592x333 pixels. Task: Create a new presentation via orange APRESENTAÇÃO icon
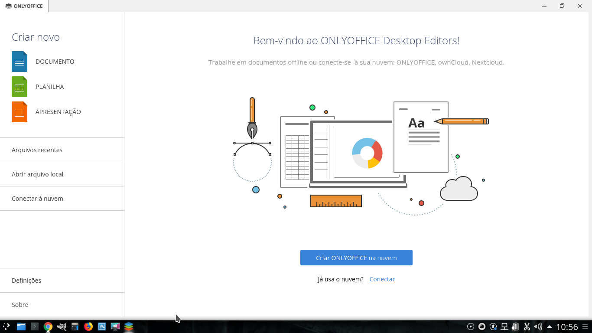pos(20,112)
